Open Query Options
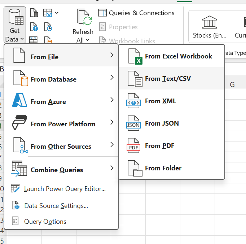The image size is (246, 244). 61,221
